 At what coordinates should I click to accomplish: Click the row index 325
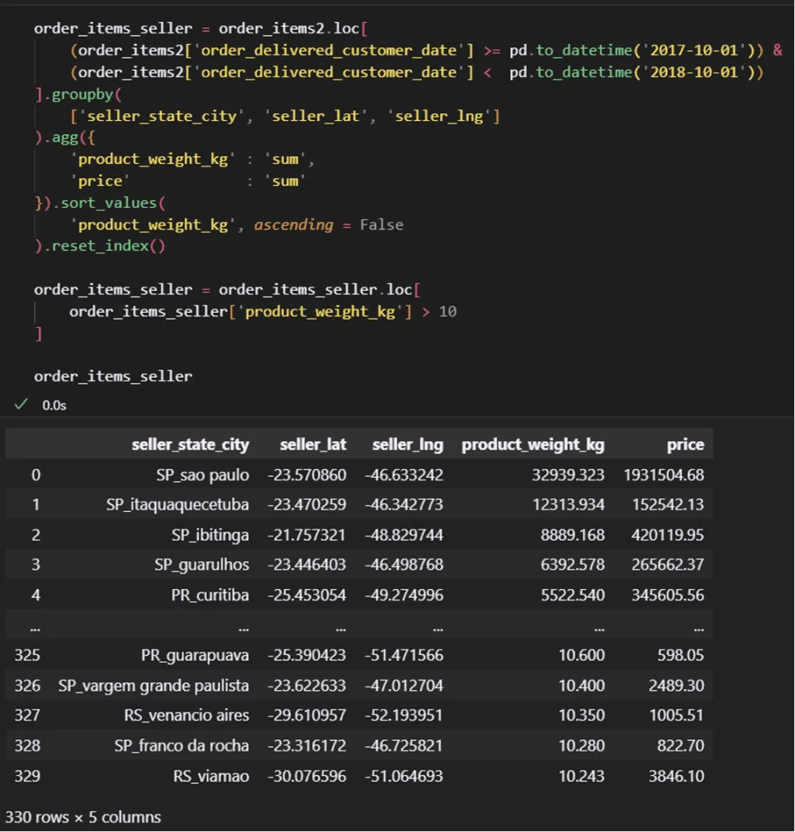27,656
